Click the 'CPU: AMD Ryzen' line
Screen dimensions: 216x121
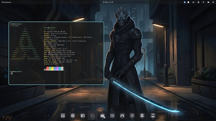click(x=59, y=52)
